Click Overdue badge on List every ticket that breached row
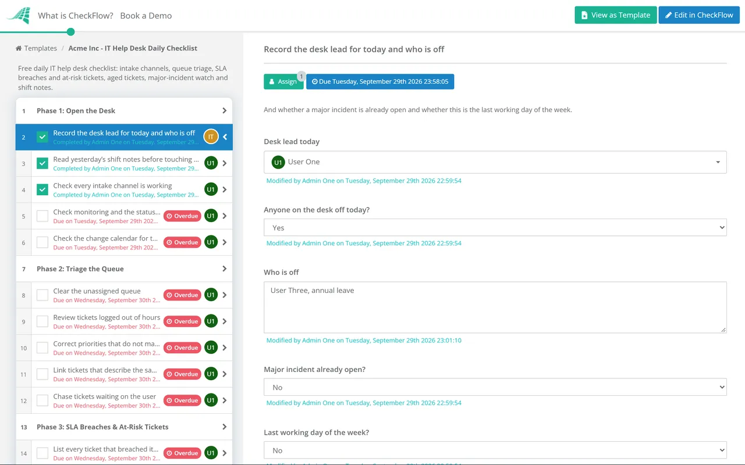This screenshot has width=745, height=465. pos(182,453)
